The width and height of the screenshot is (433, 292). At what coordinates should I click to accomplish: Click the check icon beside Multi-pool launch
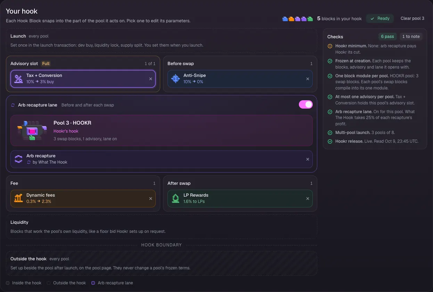[330, 133]
